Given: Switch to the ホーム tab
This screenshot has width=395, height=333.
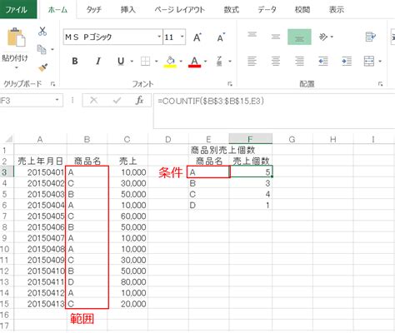Looking at the screenshot, I should click(57, 10).
